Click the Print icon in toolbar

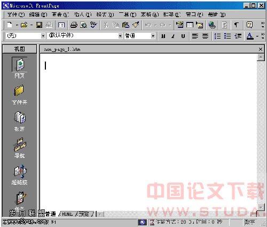(x=74, y=25)
